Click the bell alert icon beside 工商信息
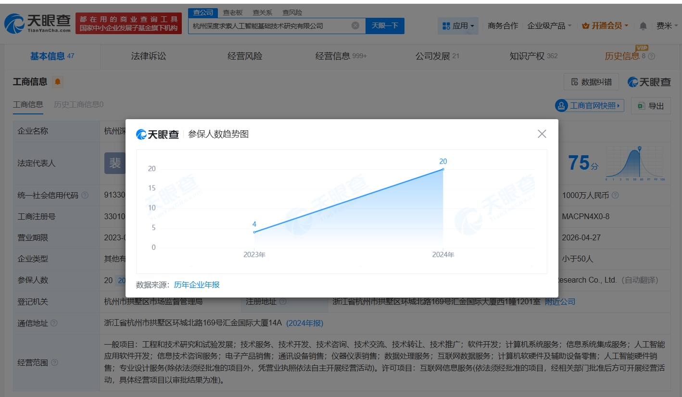Image resolution: width=682 pixels, height=397 pixels. [x=58, y=82]
